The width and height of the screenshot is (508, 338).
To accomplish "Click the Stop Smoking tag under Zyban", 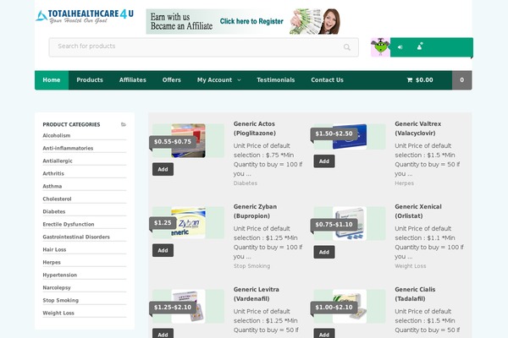I will pos(251,266).
